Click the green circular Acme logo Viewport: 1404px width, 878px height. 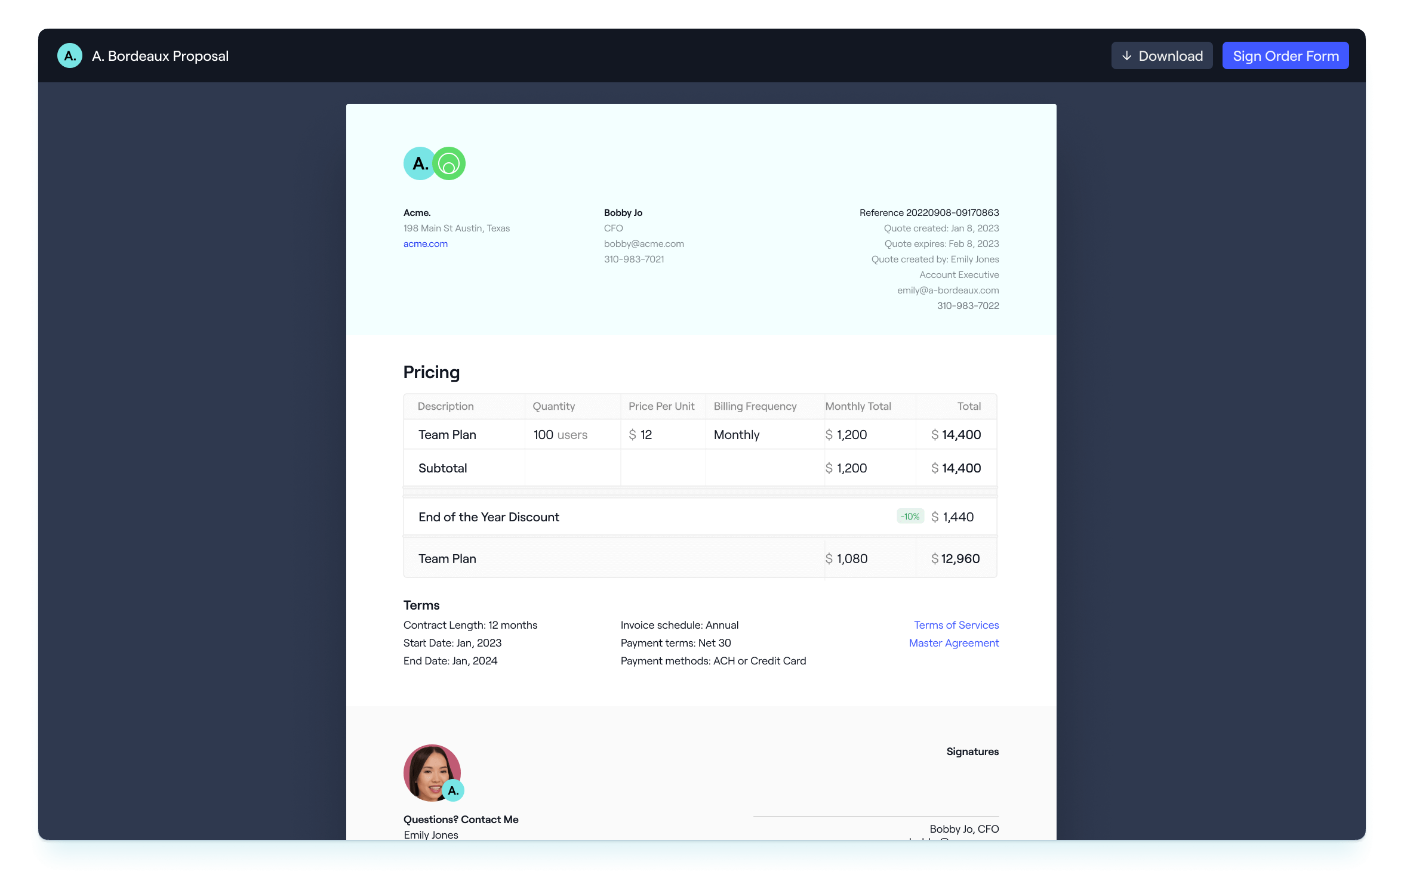pos(449,163)
